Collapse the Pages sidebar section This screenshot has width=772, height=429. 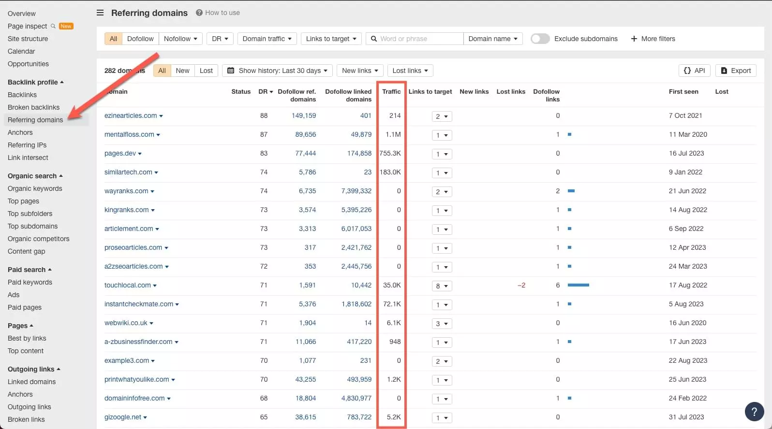tap(20, 326)
